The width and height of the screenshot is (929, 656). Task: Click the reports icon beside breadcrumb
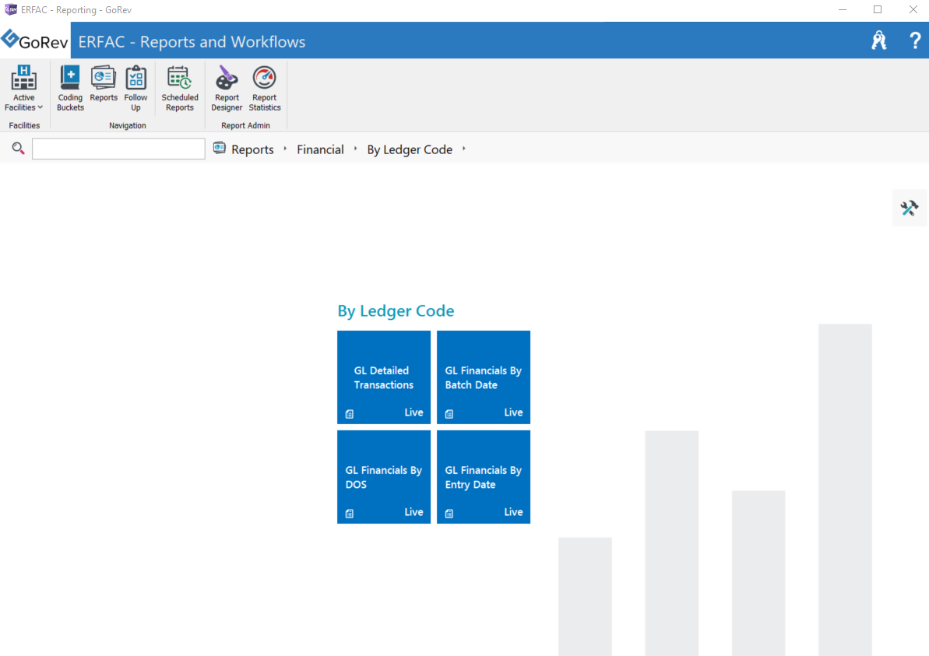(220, 148)
